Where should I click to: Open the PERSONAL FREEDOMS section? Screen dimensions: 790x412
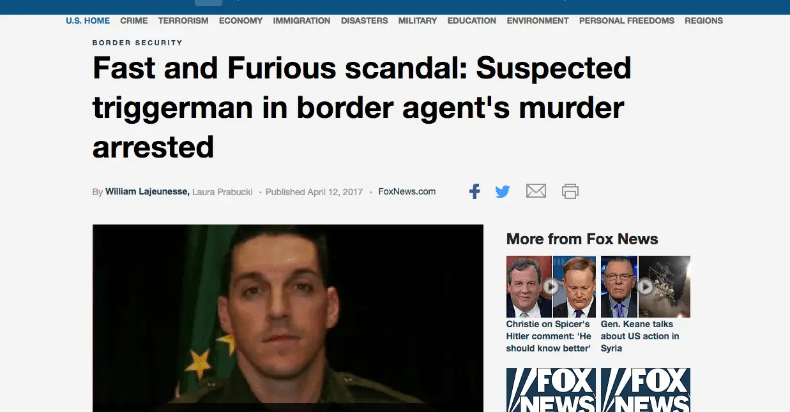pyautogui.click(x=627, y=20)
